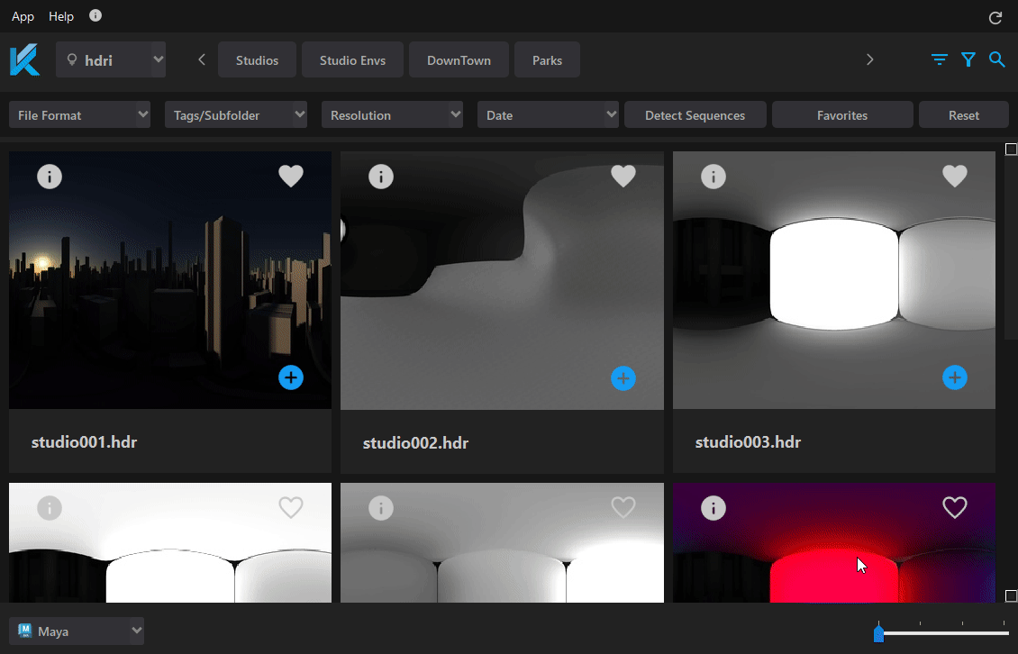Open the search magnifier icon
1018x654 pixels.
coord(997,59)
